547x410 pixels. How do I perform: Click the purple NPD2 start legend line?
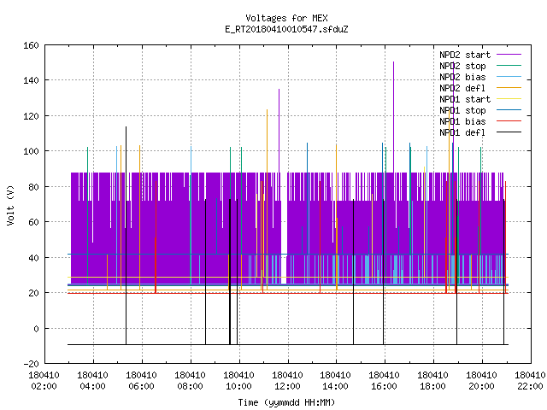pyautogui.click(x=509, y=55)
